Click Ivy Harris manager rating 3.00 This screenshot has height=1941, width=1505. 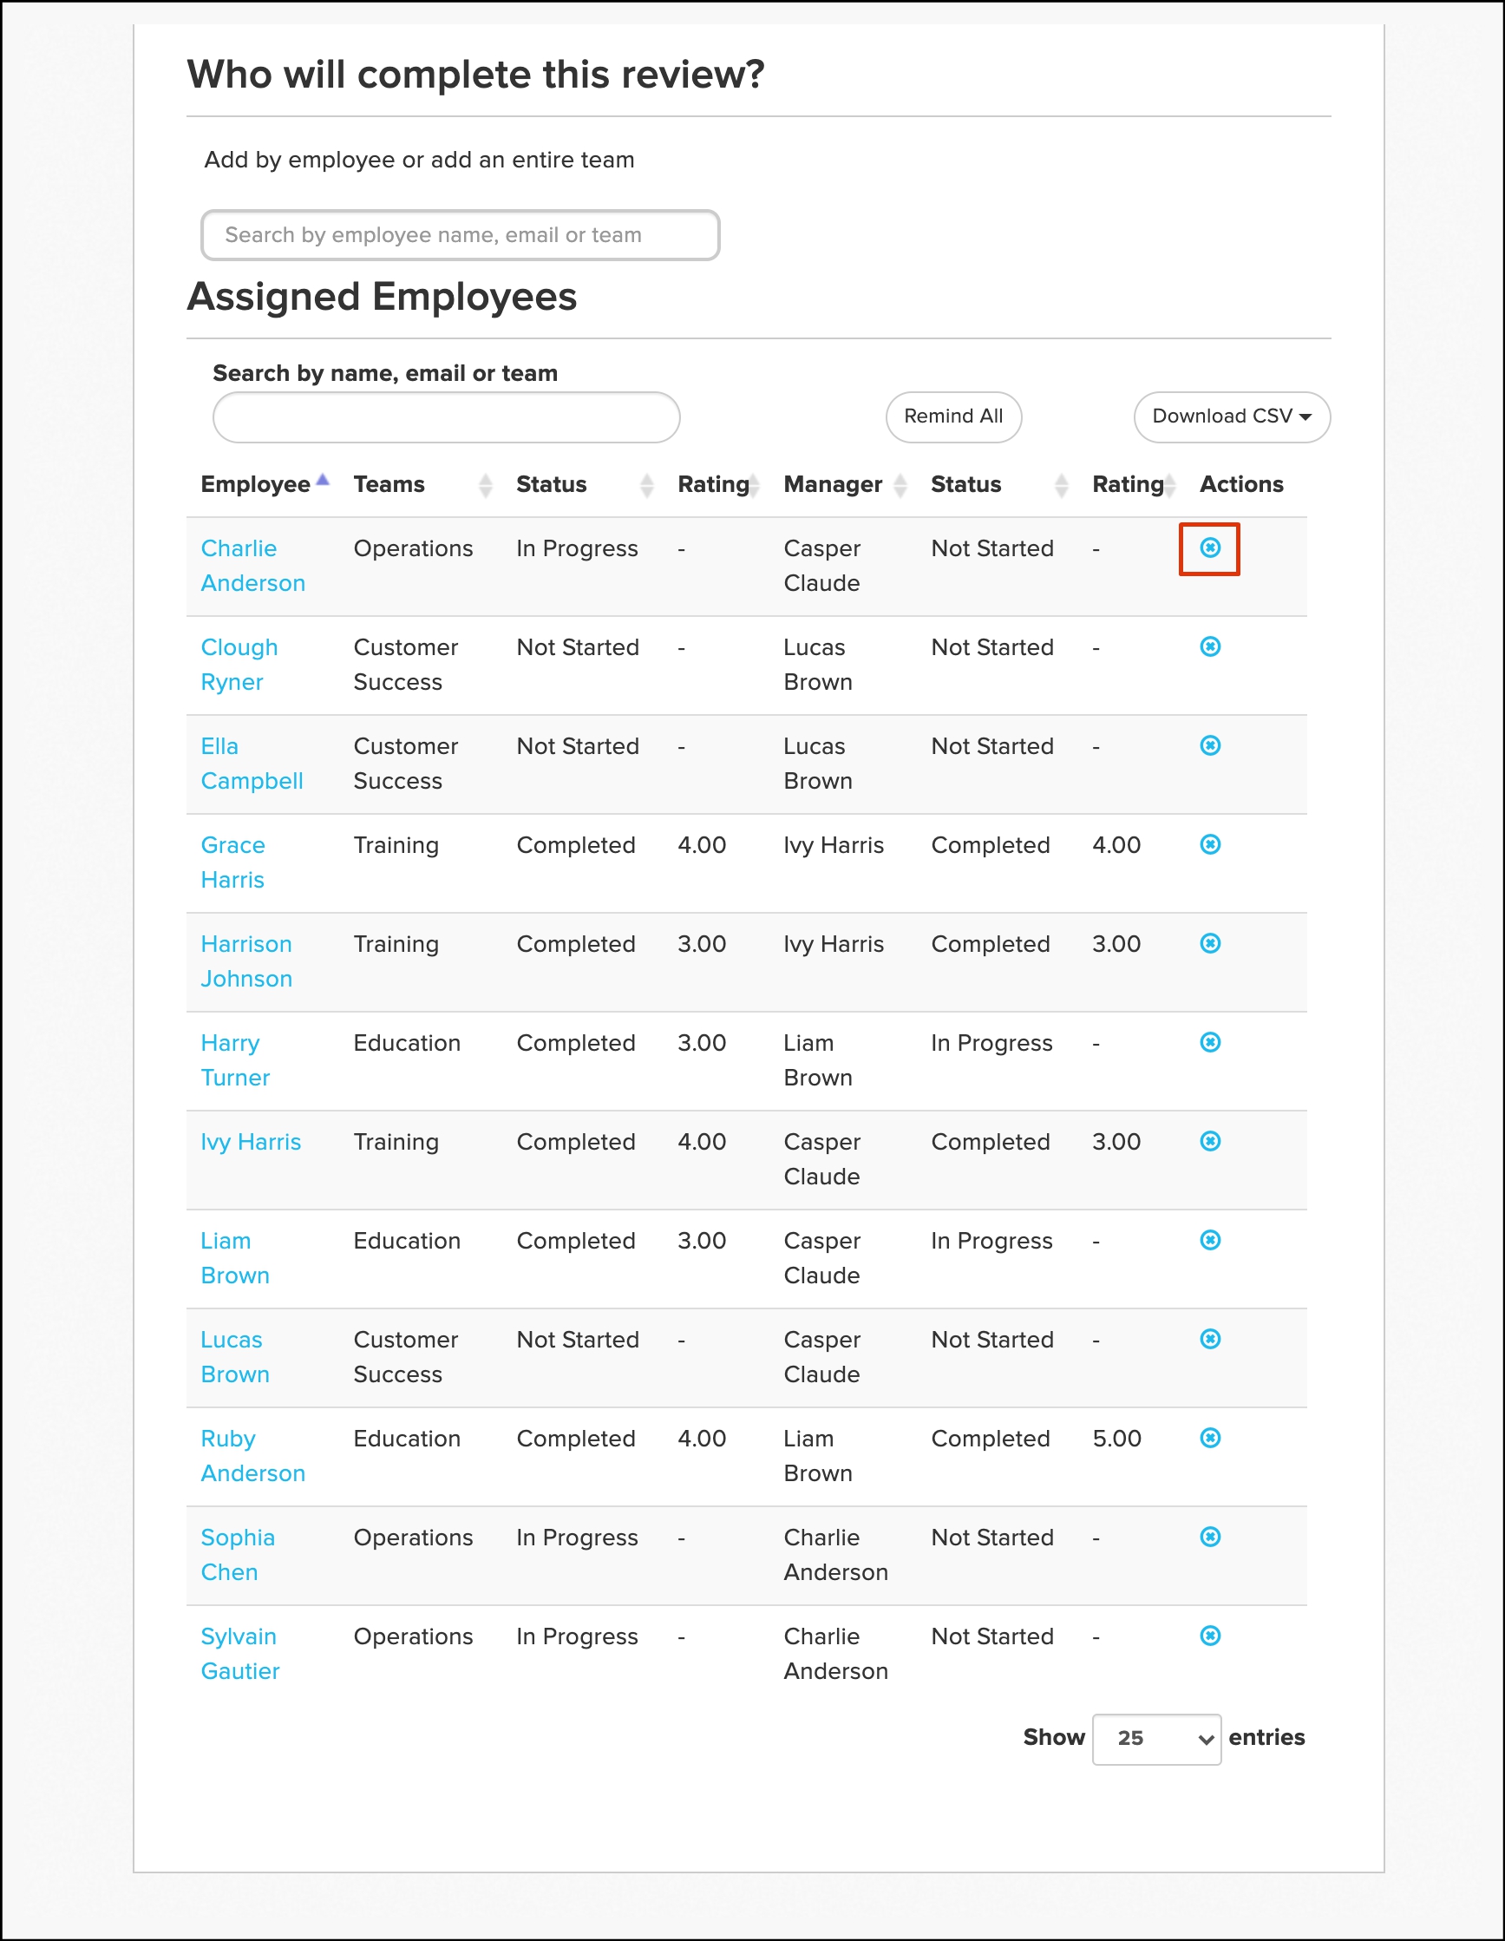[x=1116, y=1141]
